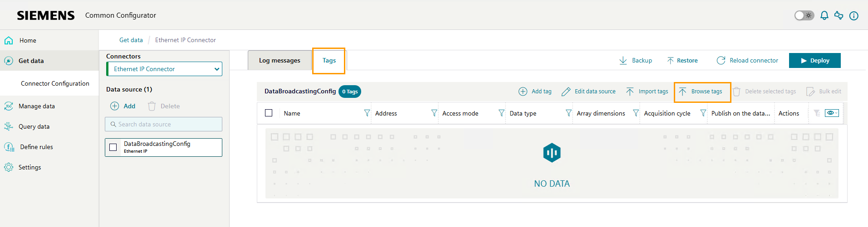The image size is (868, 227).
Task: Click Get data breadcrumb link
Action: [x=131, y=40]
